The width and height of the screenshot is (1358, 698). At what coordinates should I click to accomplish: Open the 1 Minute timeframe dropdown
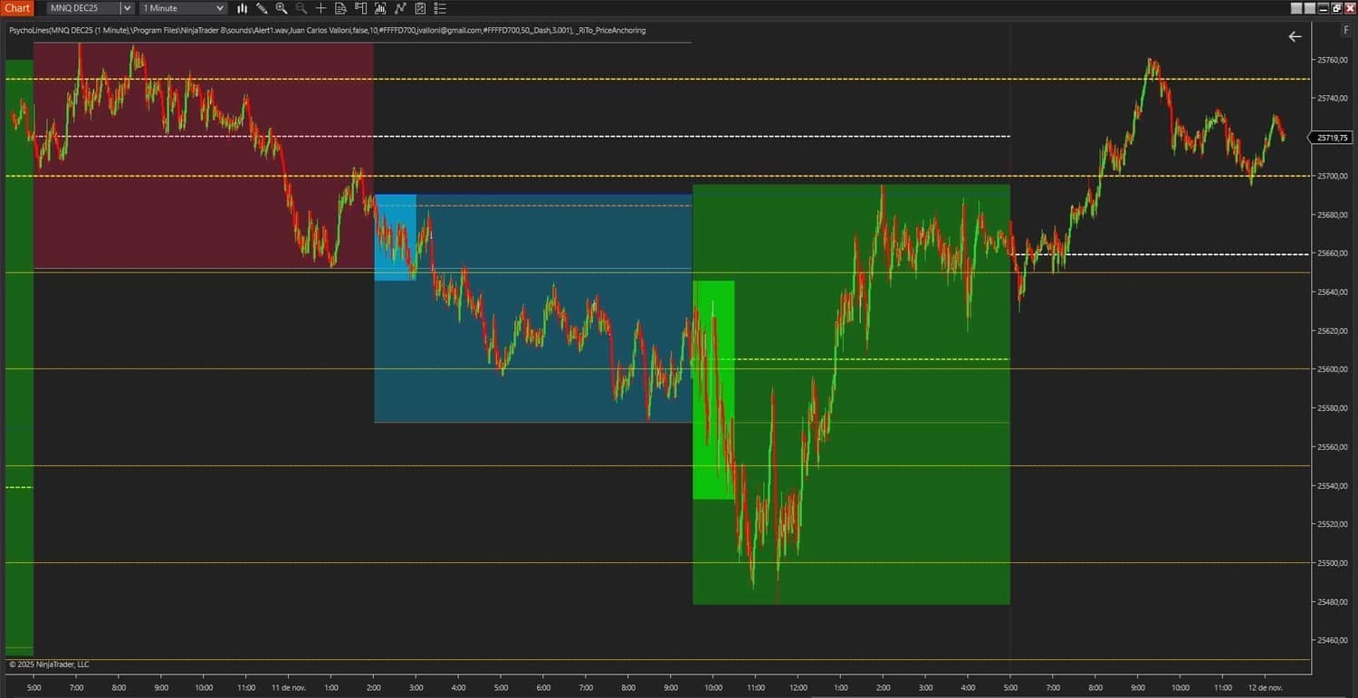[181, 8]
